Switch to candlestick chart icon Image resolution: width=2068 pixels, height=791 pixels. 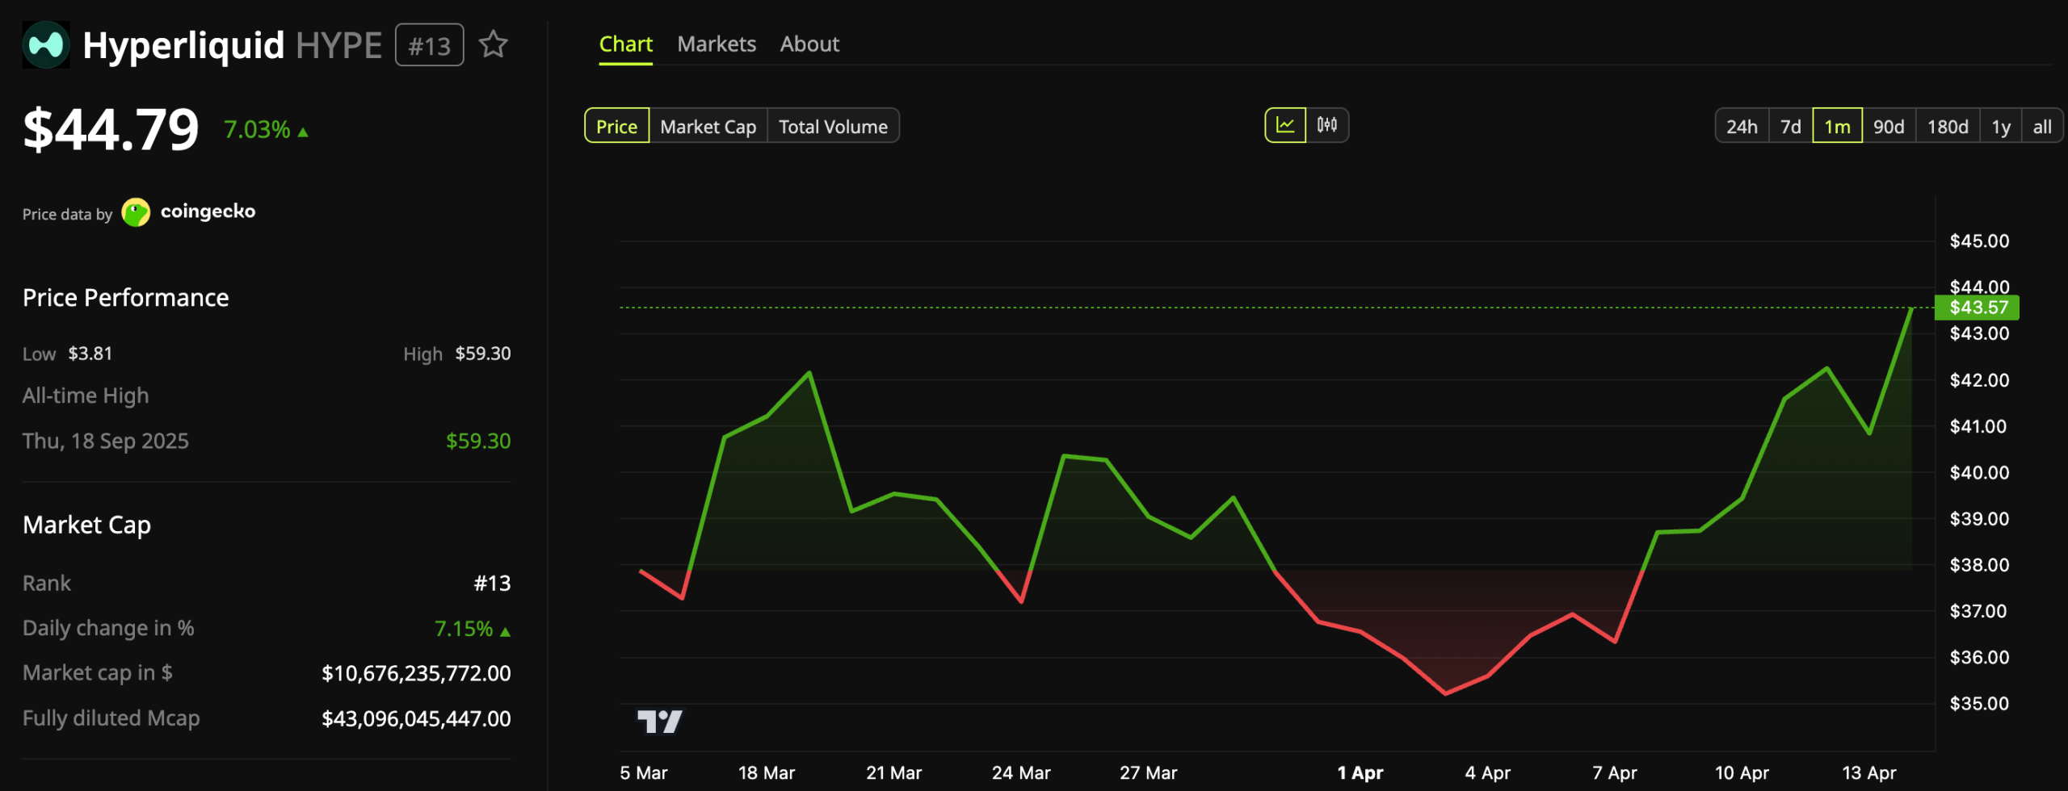point(1328,125)
